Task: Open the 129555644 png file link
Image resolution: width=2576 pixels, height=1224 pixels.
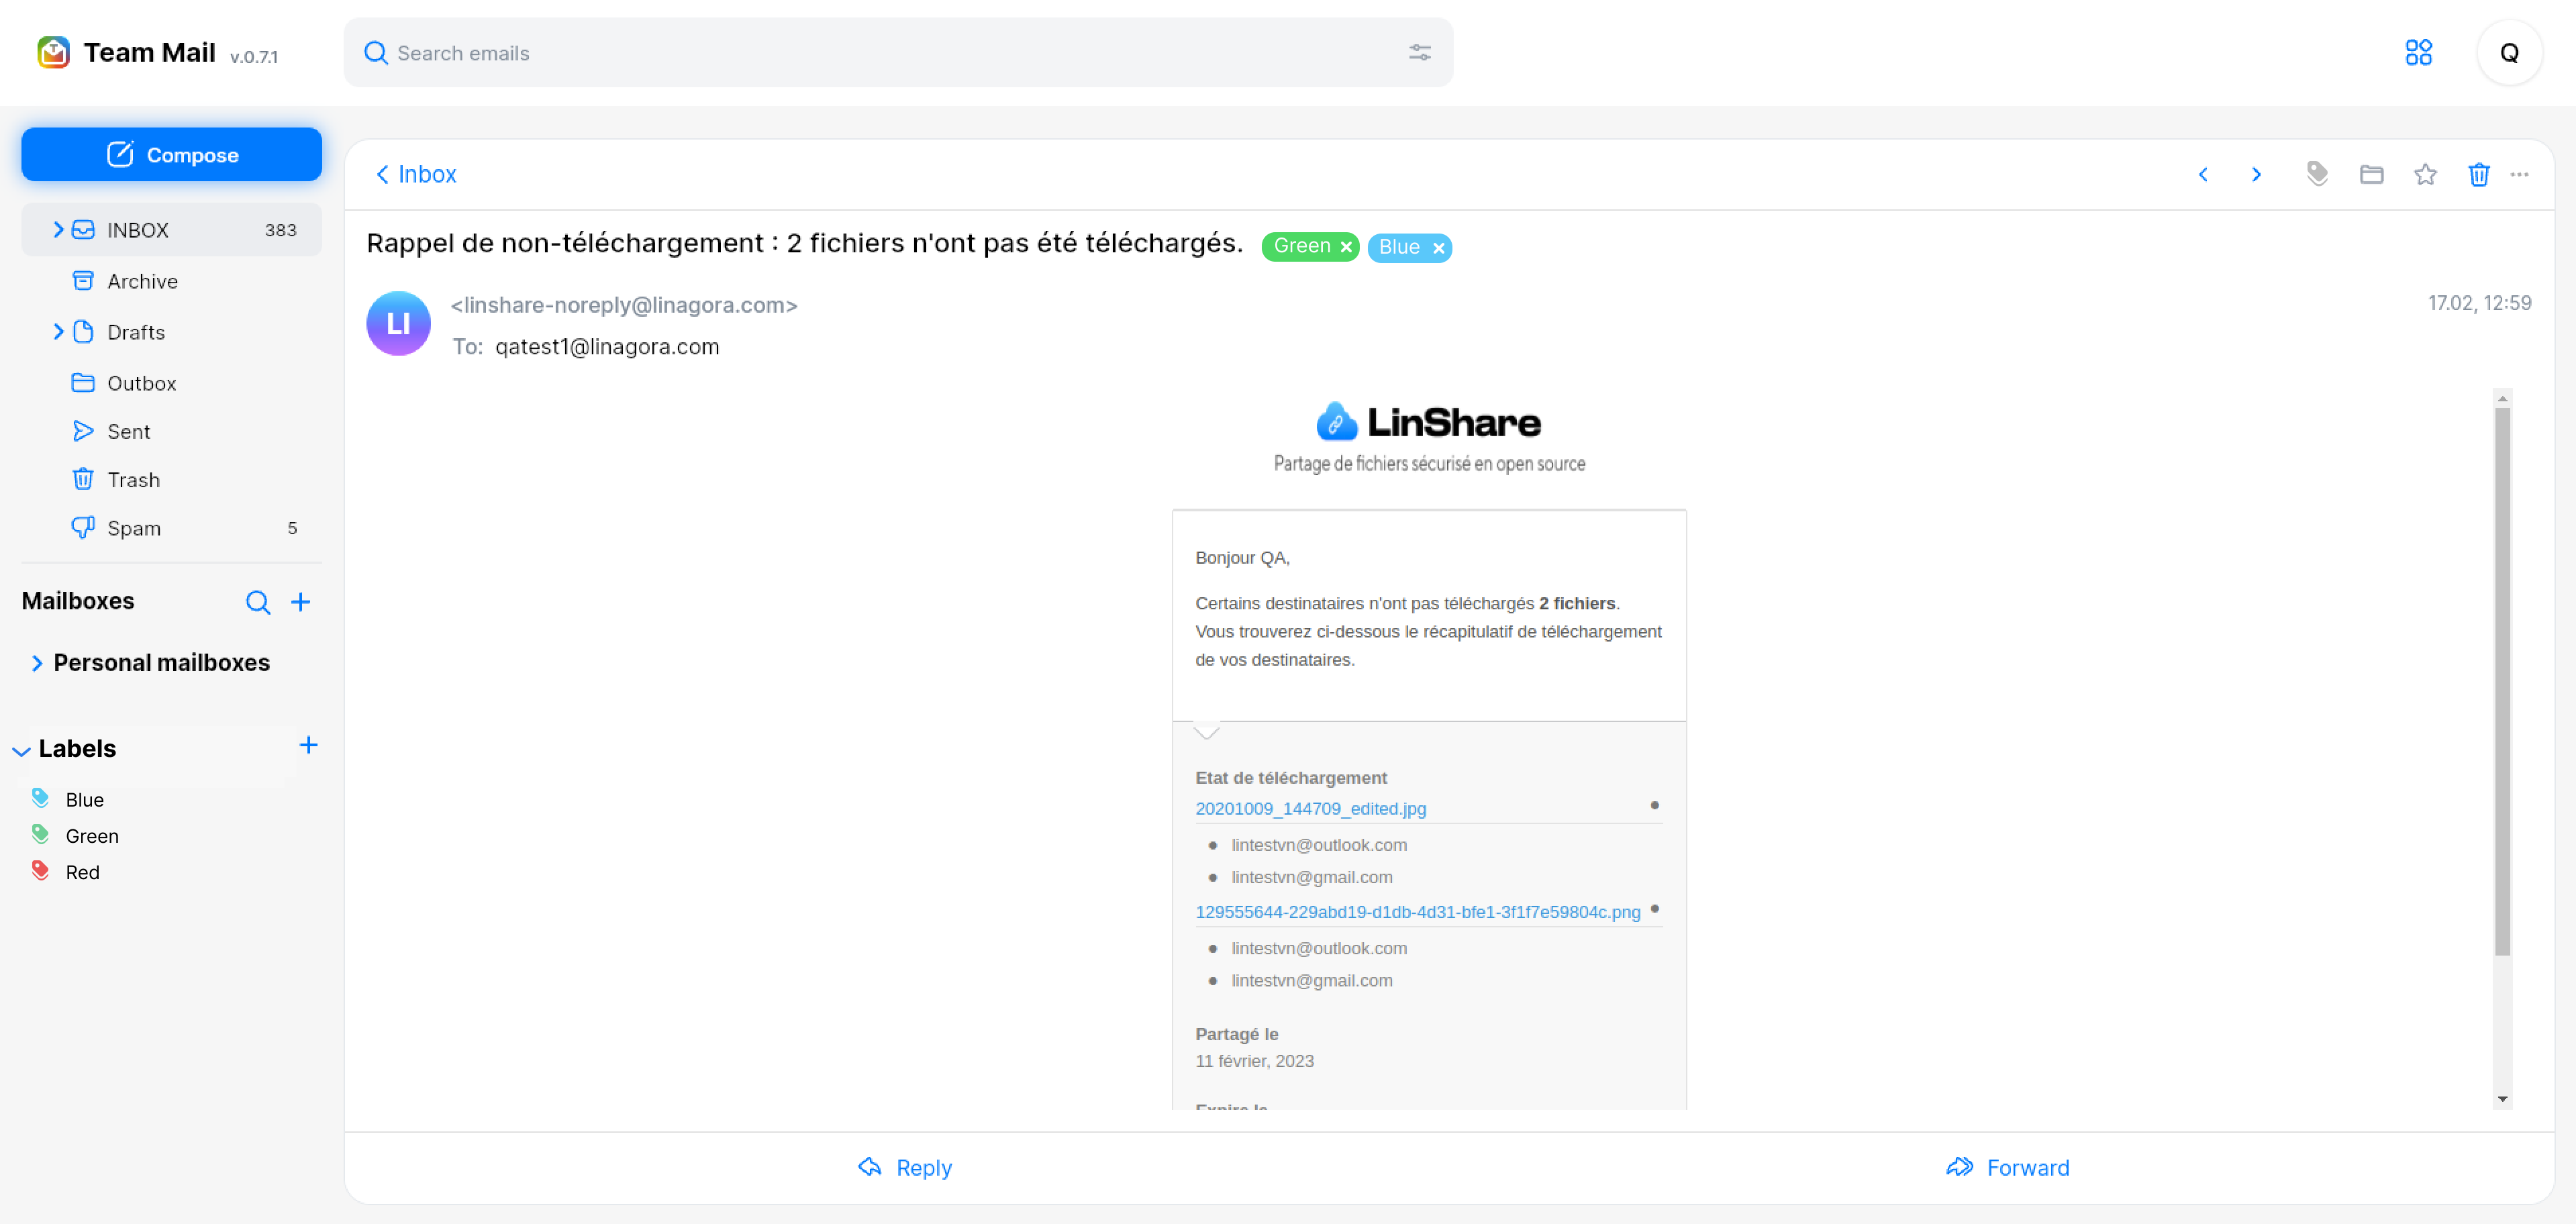Action: point(1418,912)
